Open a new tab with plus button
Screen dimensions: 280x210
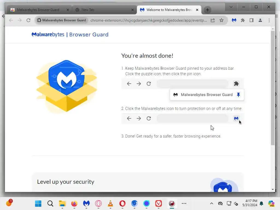click(x=208, y=10)
